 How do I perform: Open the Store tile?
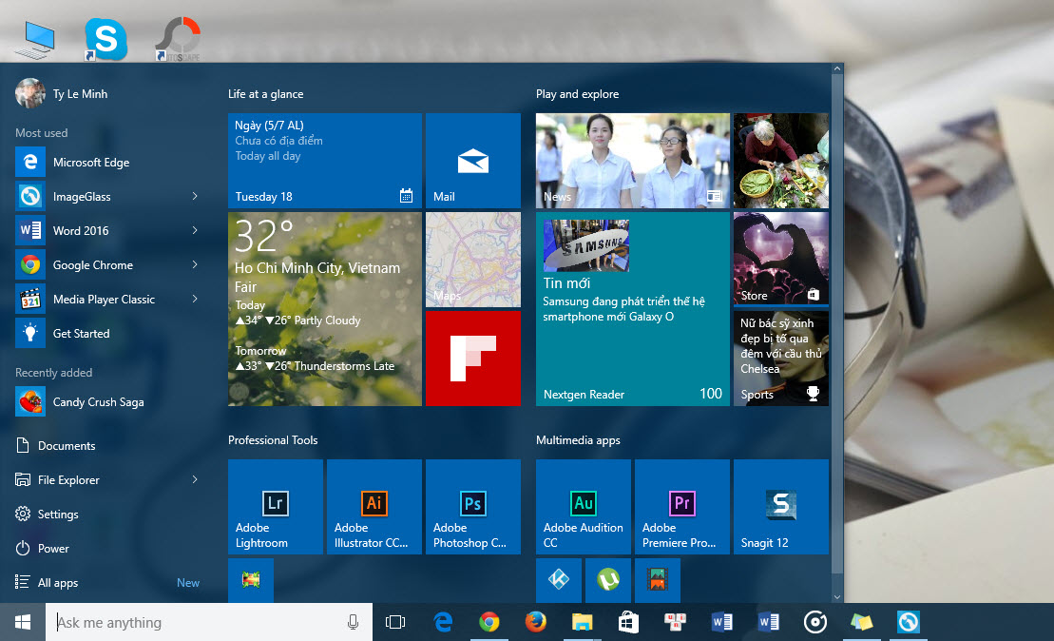pyautogui.click(x=781, y=259)
